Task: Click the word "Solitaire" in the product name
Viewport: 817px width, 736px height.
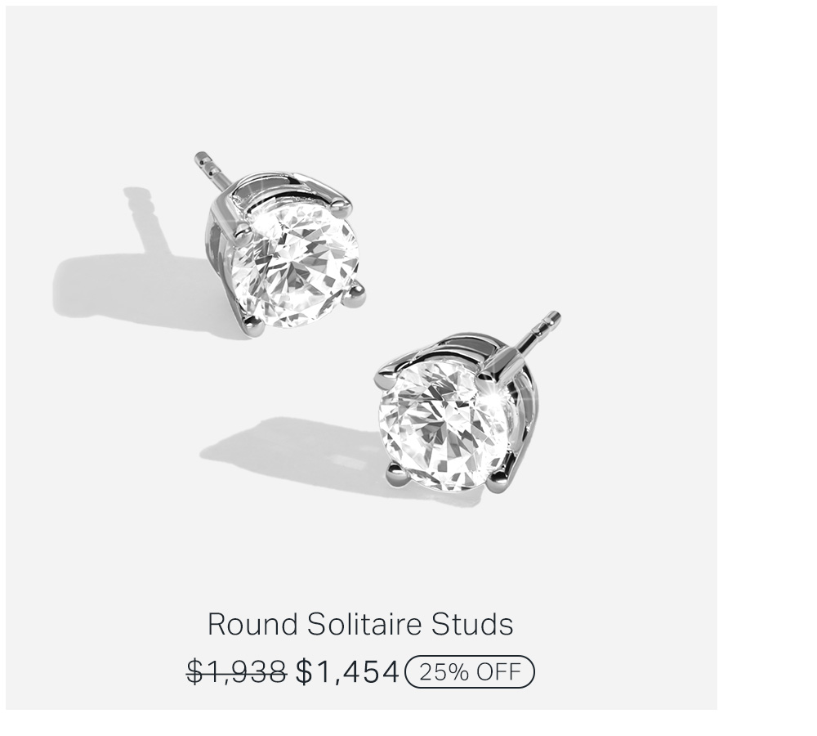Action: pyautogui.click(x=364, y=624)
